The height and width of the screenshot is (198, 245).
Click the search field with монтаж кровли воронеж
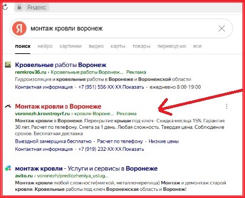click(x=121, y=29)
